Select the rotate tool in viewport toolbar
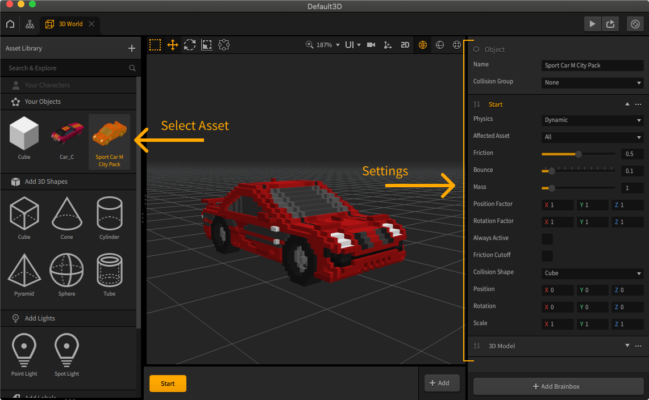Image resolution: width=649 pixels, height=400 pixels. coord(189,45)
